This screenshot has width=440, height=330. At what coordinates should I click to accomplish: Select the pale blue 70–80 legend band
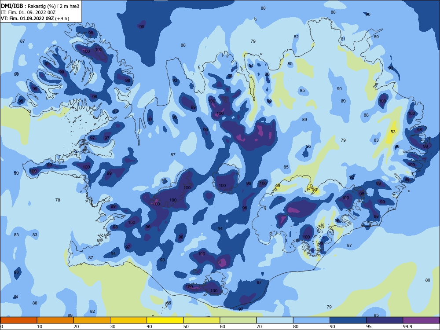275,320
